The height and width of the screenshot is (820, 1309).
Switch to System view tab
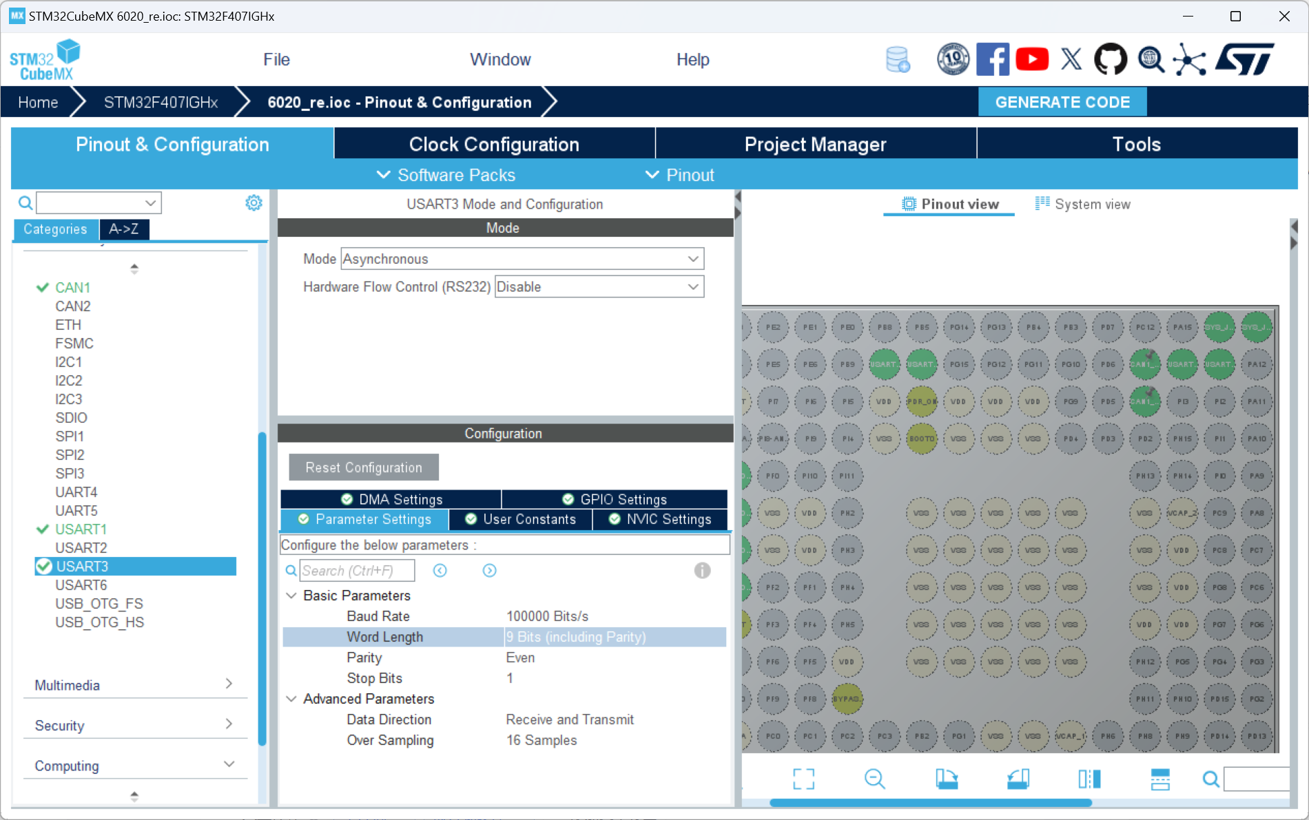1083,204
